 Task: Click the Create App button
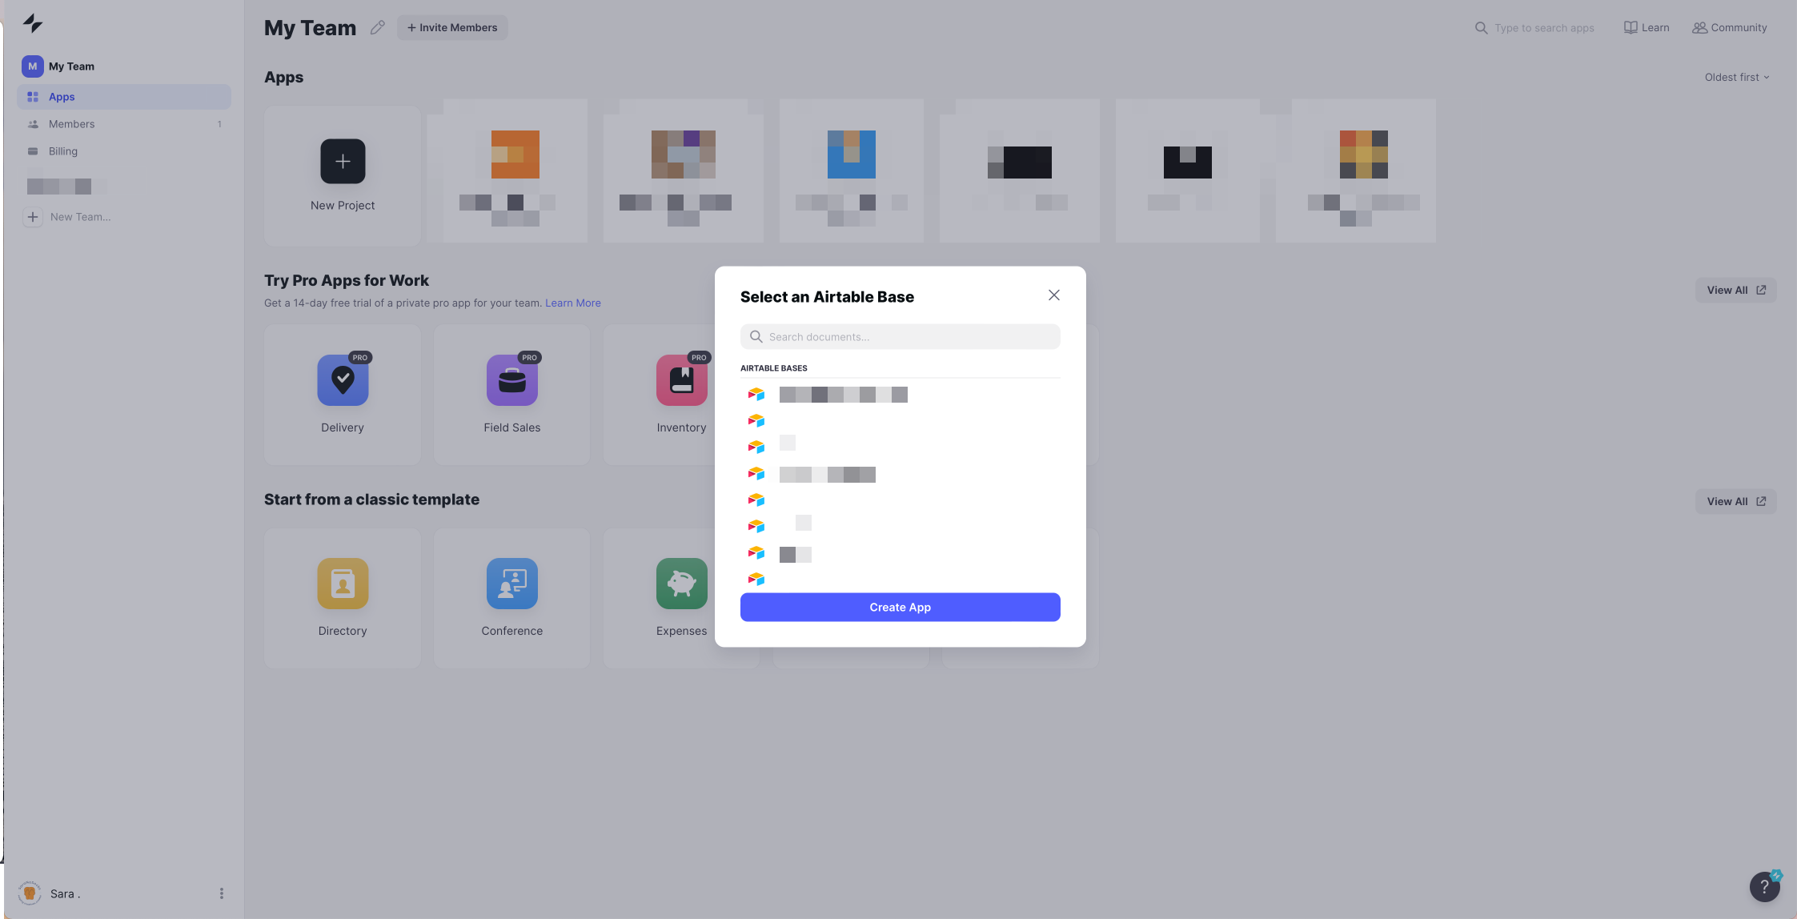point(901,608)
